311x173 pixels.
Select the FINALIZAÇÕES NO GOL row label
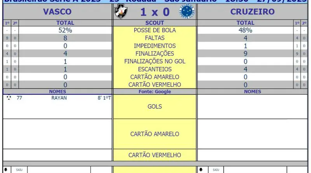[x=155, y=61]
